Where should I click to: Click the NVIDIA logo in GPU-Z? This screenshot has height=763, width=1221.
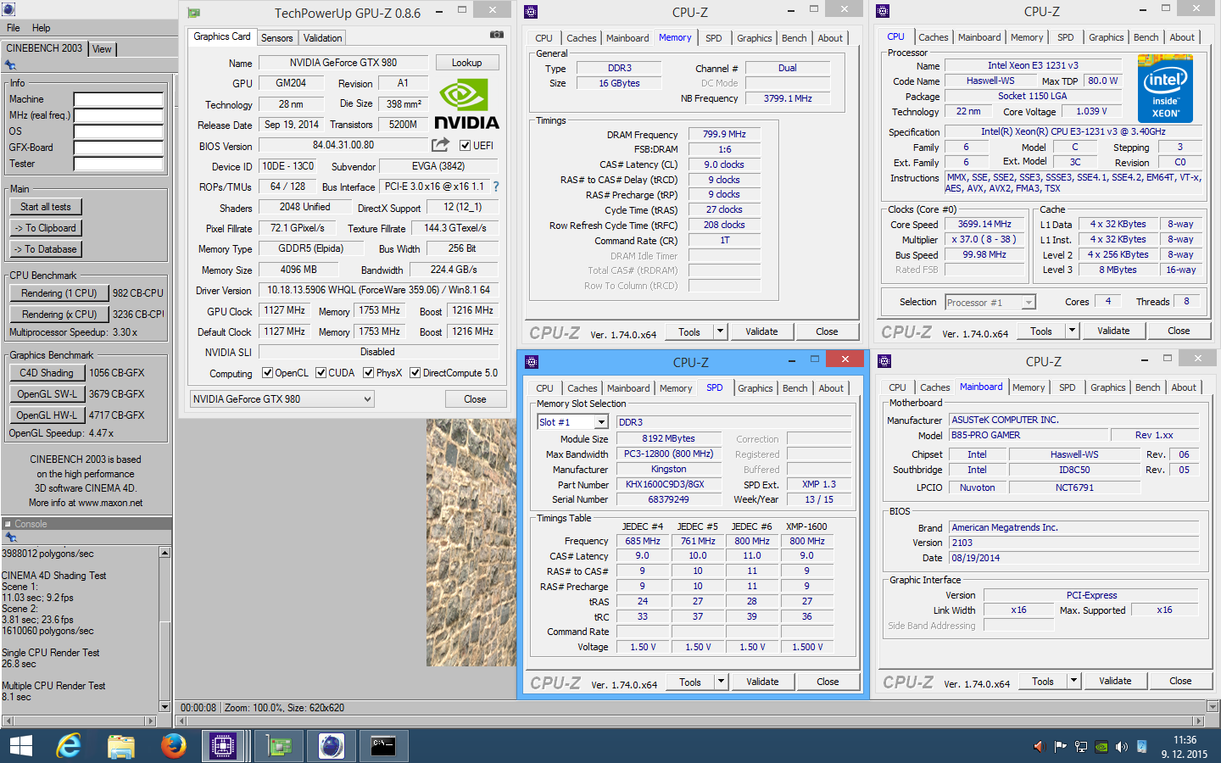tap(466, 104)
